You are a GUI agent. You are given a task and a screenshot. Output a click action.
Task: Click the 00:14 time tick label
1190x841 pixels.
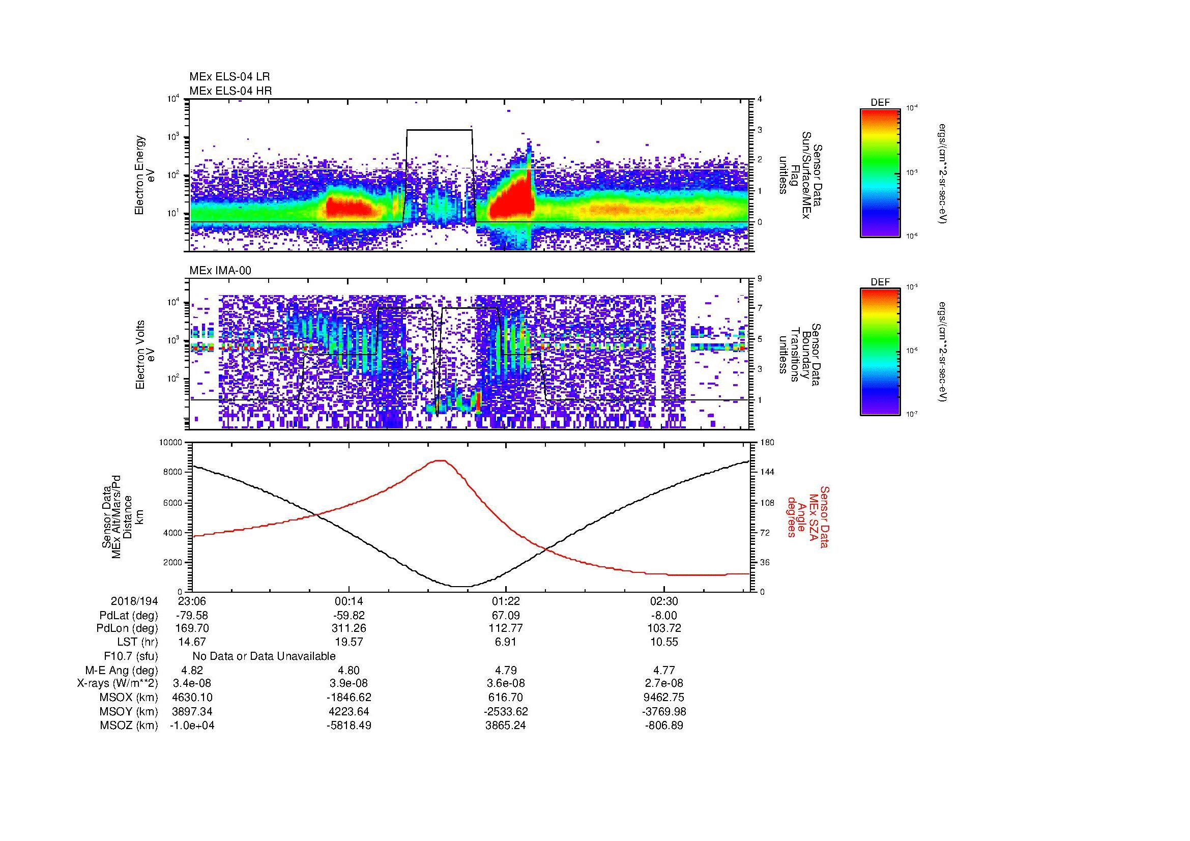[x=349, y=601]
